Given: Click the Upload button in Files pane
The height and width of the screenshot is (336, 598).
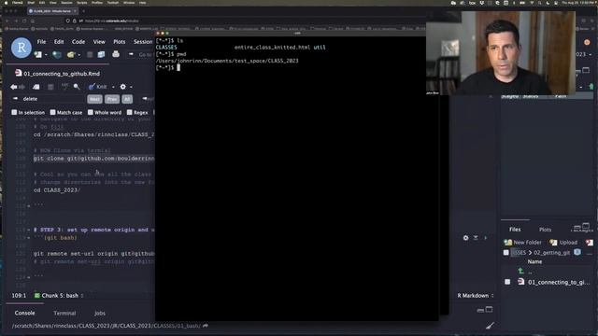Looking at the screenshot, I should tap(563, 243).
